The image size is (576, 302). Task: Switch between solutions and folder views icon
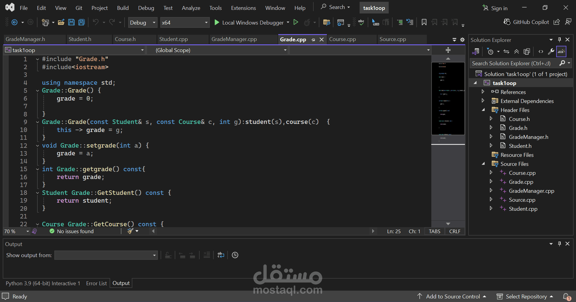pos(475,52)
